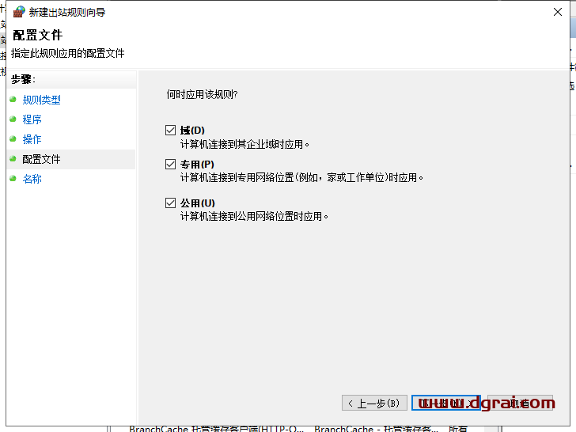Click the green bullet beside 配置文件
Image resolution: width=576 pixels, height=432 pixels.
[x=13, y=159]
